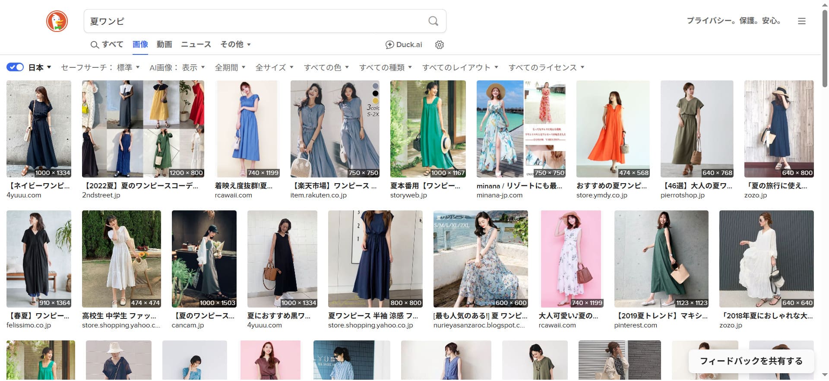Open Duck.ai chat
Image resolution: width=829 pixels, height=381 pixels.
[404, 44]
